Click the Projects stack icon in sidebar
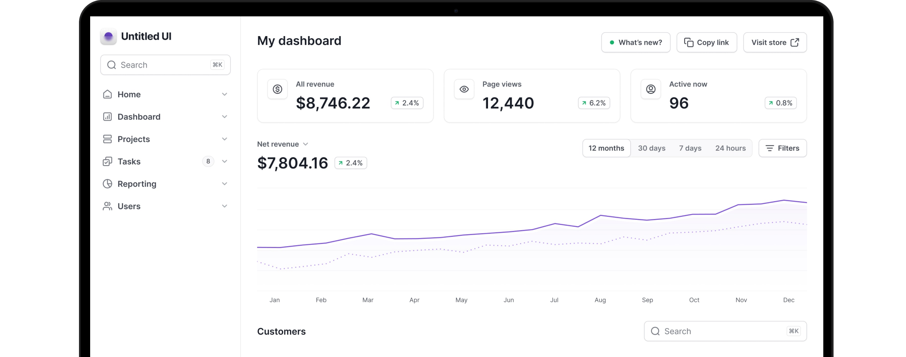Image resolution: width=906 pixels, height=357 pixels. pyautogui.click(x=107, y=139)
